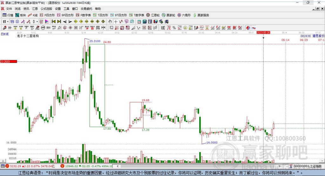Toggle the colored gradient triangle indicator button

click(x=47, y=22)
